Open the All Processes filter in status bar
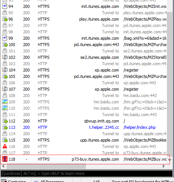Image resolution: width=174 pixels, height=182 pixels. click(x=49, y=181)
